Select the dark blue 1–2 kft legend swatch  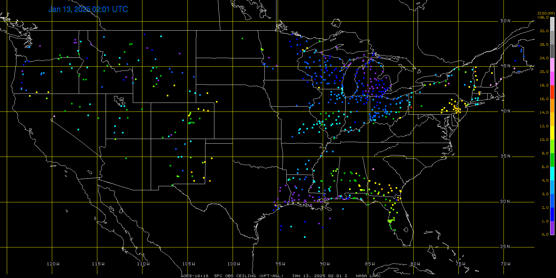pyautogui.click(x=552, y=214)
